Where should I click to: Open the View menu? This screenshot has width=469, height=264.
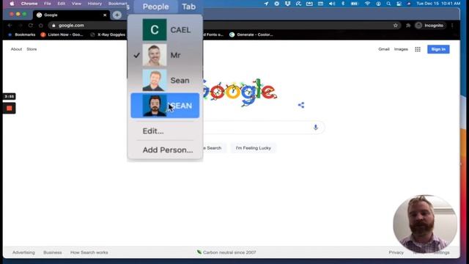pyautogui.click(x=76, y=4)
